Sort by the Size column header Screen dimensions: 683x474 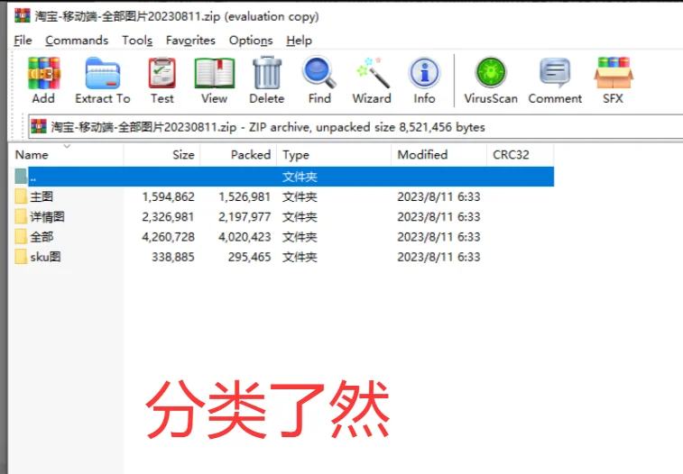click(162, 155)
